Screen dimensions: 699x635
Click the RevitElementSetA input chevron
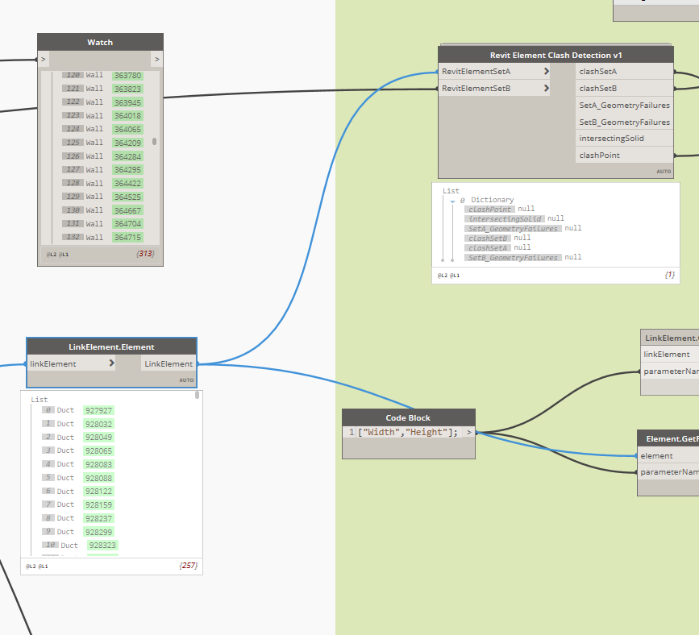(547, 71)
